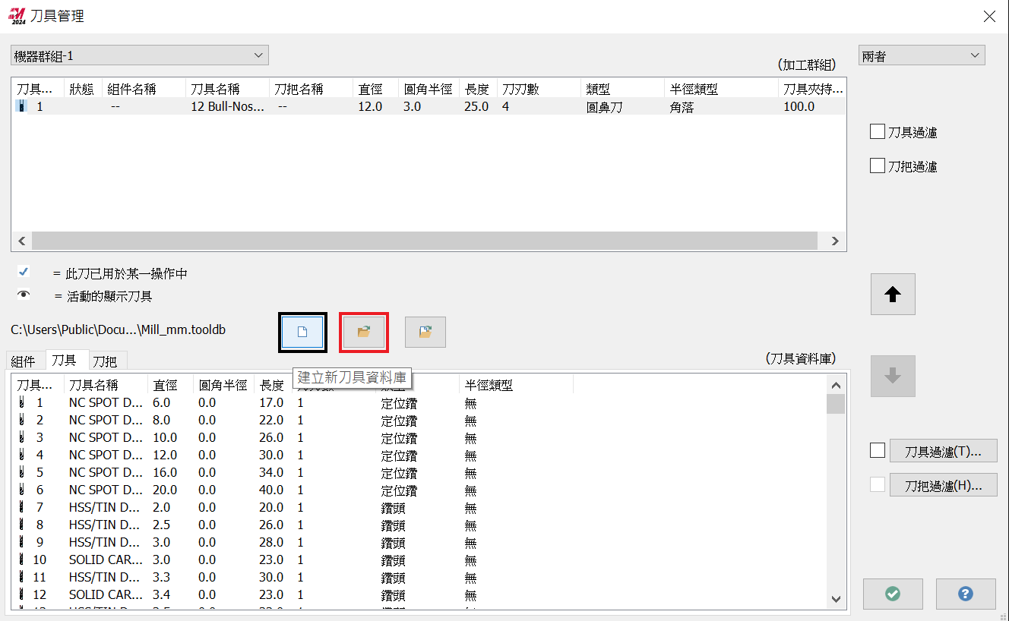Tick the checkbox beside 刀把過濾(H)... button
Image resolution: width=1009 pixels, height=621 pixels.
[x=878, y=484]
